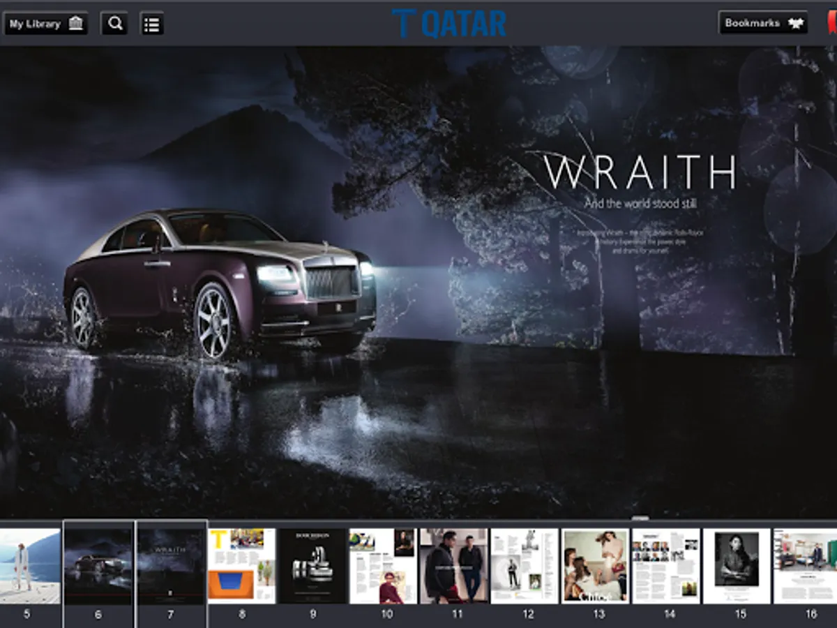Open the Bookmarks panel
Screen dimensions: 837x628
pyautogui.click(x=763, y=23)
